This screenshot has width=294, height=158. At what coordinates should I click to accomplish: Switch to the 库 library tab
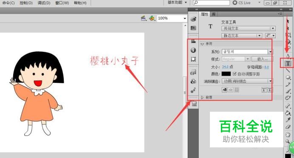pos(214,14)
